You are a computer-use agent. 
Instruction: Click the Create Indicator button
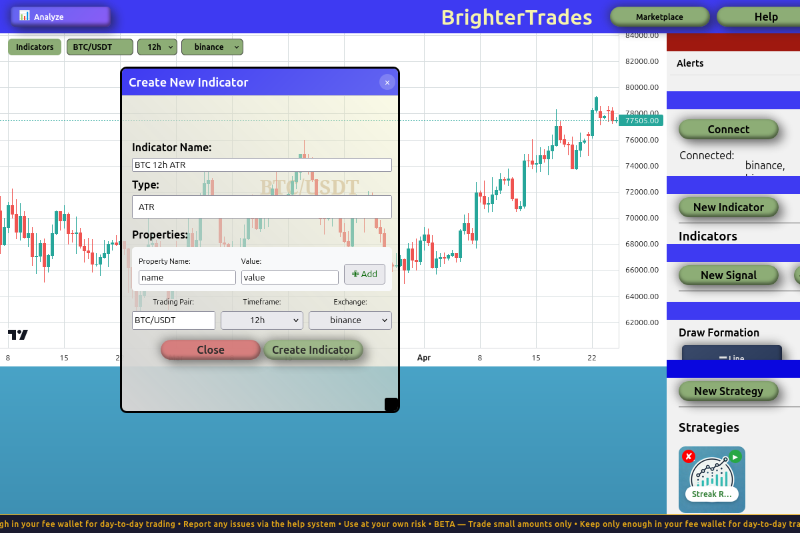[313, 350]
